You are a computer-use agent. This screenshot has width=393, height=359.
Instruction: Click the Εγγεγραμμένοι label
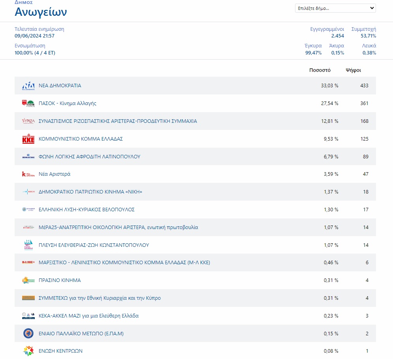pos(327,29)
